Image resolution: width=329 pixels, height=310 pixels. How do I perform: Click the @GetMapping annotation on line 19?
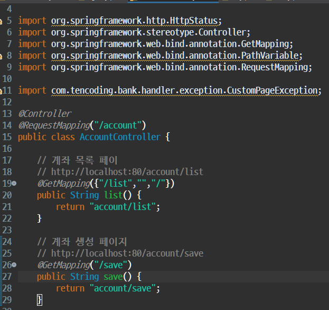[64, 184]
